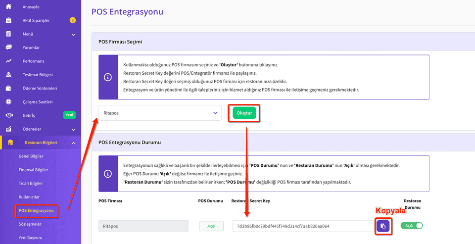Click info icon in POS Entegrasyonu Durumu box
The width and height of the screenshot is (475, 244).
pyautogui.click(x=108, y=174)
